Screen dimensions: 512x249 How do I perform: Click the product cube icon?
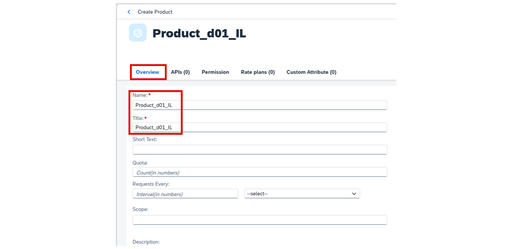pos(138,33)
